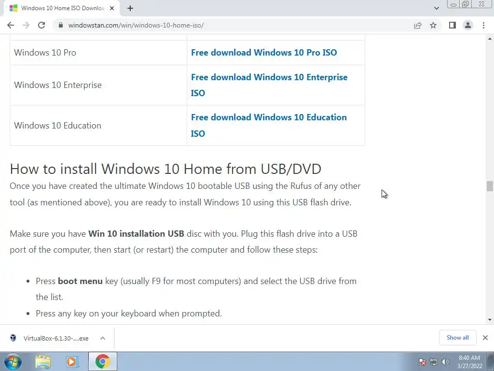Click 'Press any key on your keyboard' bullet
Image resolution: width=494 pixels, height=371 pixels.
(128, 313)
